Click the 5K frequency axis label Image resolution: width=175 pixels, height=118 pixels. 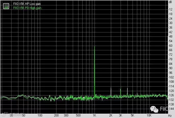pyautogui.click(x=132, y=115)
